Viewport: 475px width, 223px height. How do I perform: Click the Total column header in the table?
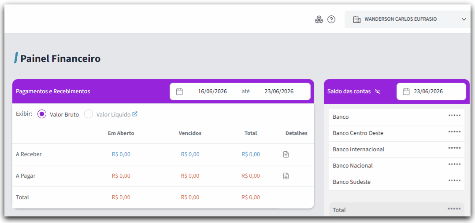click(251, 133)
